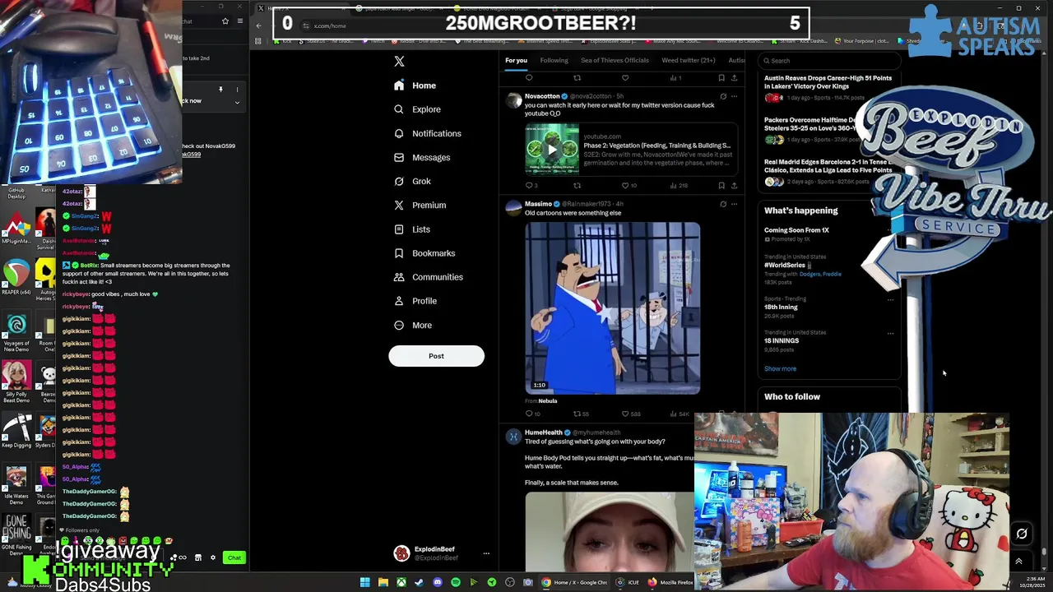The width and height of the screenshot is (1053, 592).
Task: Open the Kick chat shop icon
Action: point(197,557)
